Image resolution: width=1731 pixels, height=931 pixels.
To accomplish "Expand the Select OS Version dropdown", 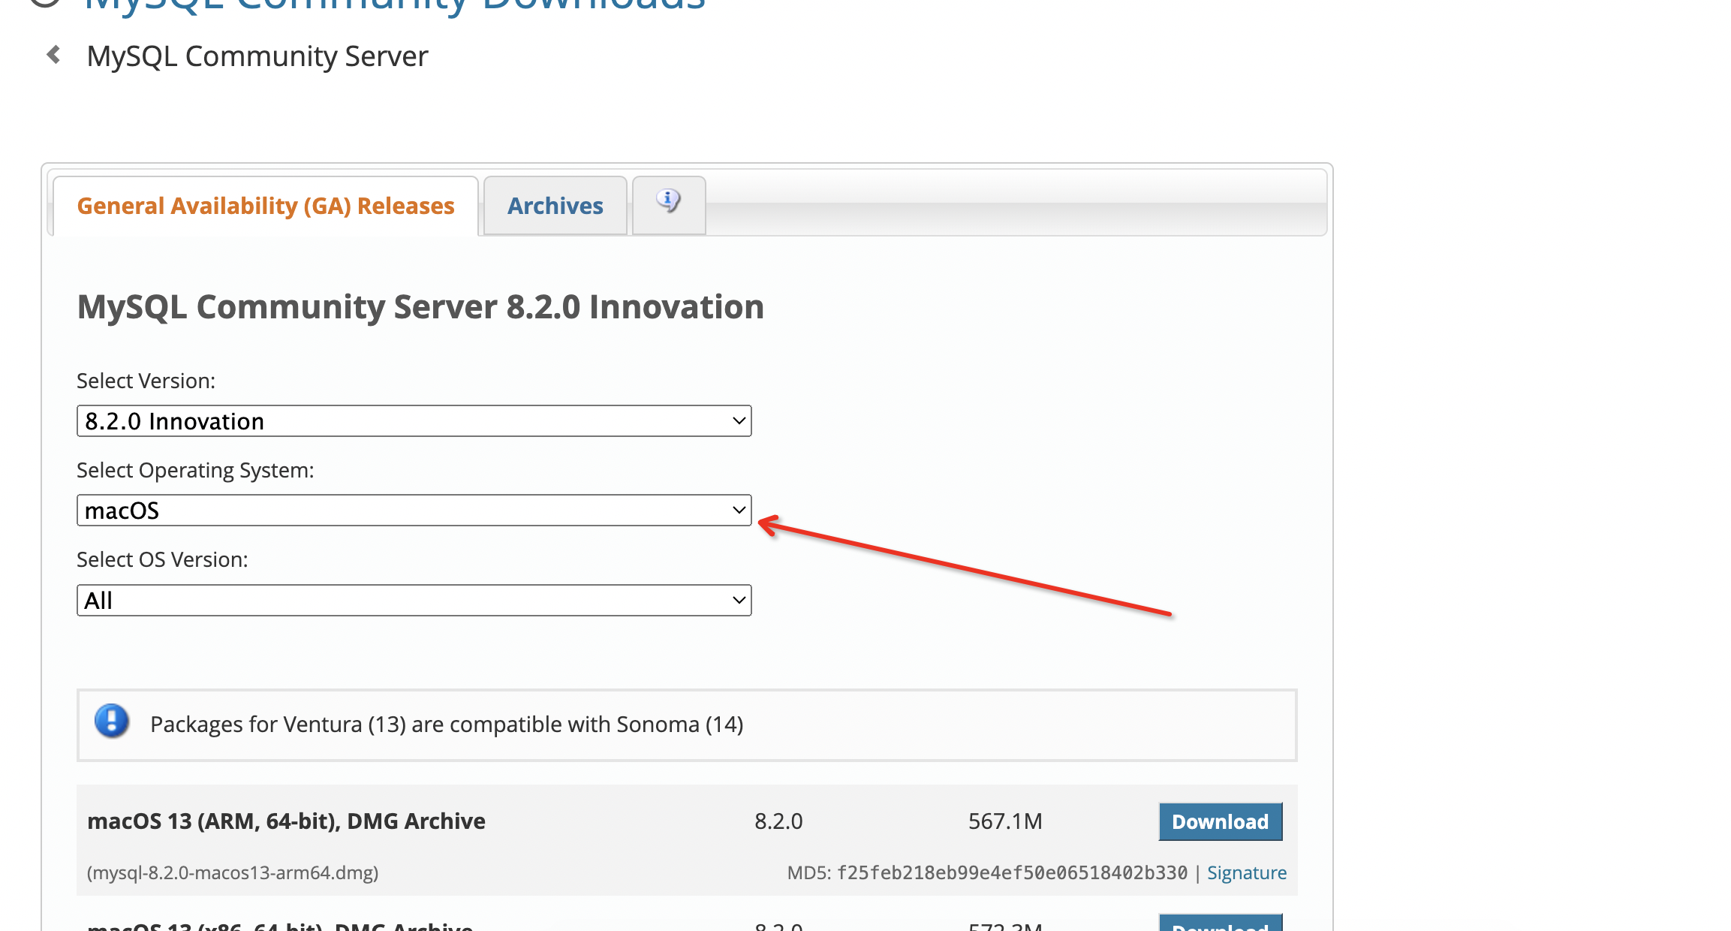I will (x=414, y=601).
